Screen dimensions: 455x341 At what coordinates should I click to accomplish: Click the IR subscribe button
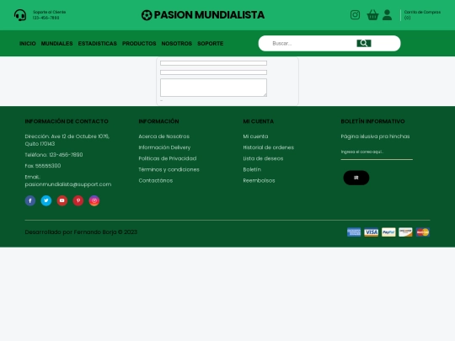[x=356, y=178]
